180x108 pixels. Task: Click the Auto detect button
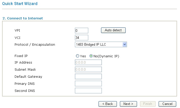(x=113, y=30)
